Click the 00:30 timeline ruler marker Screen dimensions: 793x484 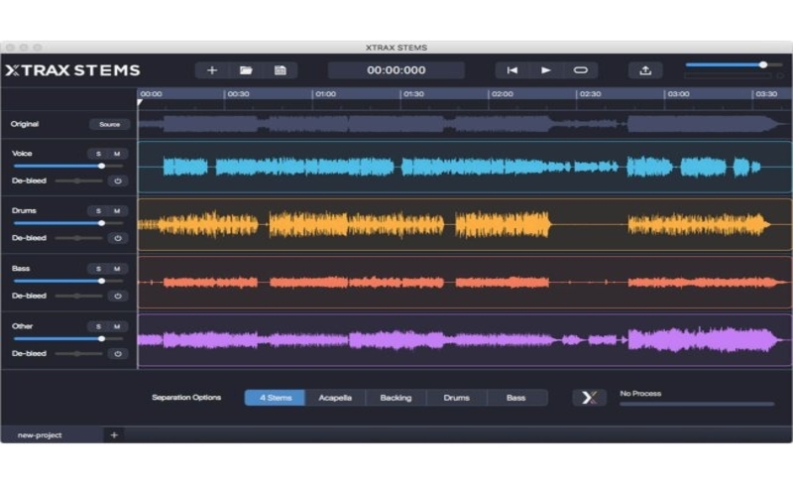238,94
